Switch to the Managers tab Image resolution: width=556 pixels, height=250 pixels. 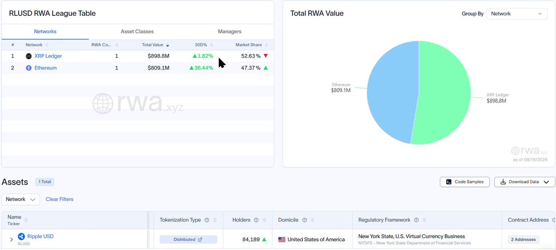pyautogui.click(x=230, y=31)
